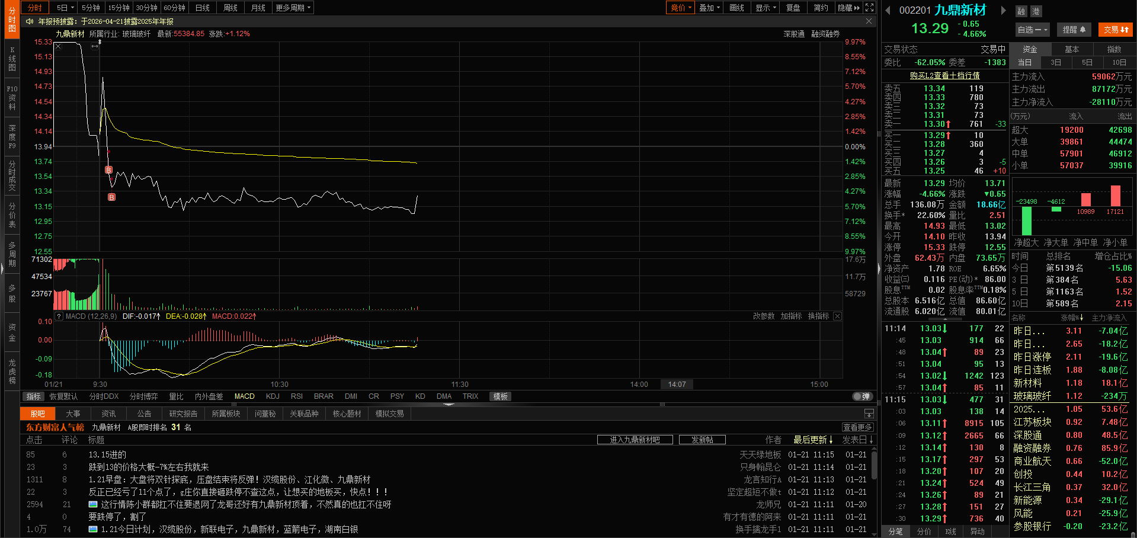Switch to 研究报告 tab
The width and height of the screenshot is (1137, 538).
point(183,414)
